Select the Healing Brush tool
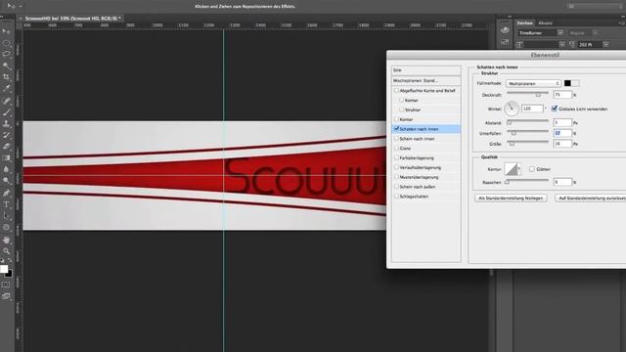 [x=7, y=101]
